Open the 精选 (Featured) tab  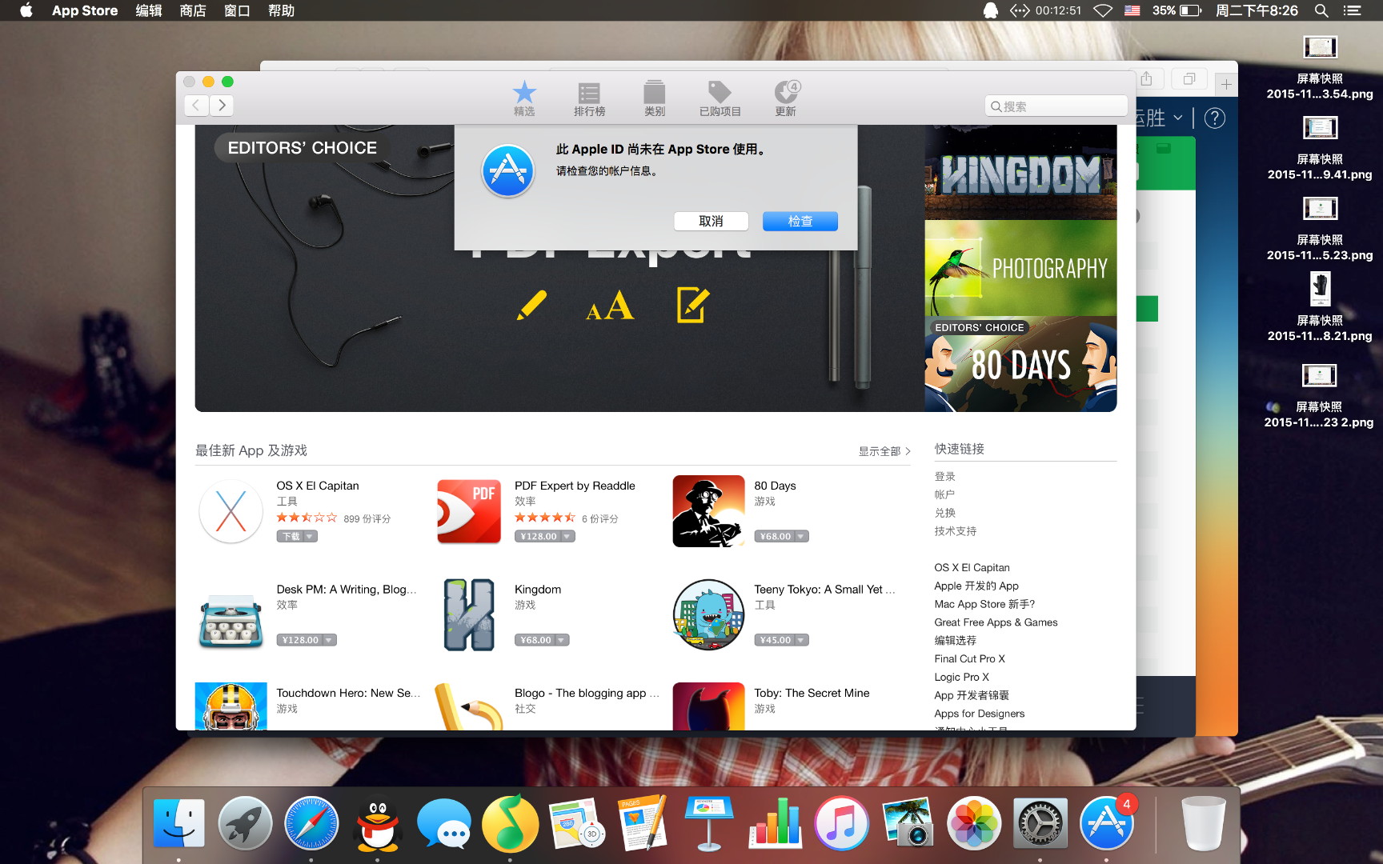point(524,98)
